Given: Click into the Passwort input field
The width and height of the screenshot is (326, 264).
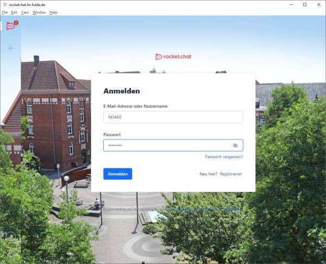Looking at the screenshot, I should pyautogui.click(x=166, y=146).
